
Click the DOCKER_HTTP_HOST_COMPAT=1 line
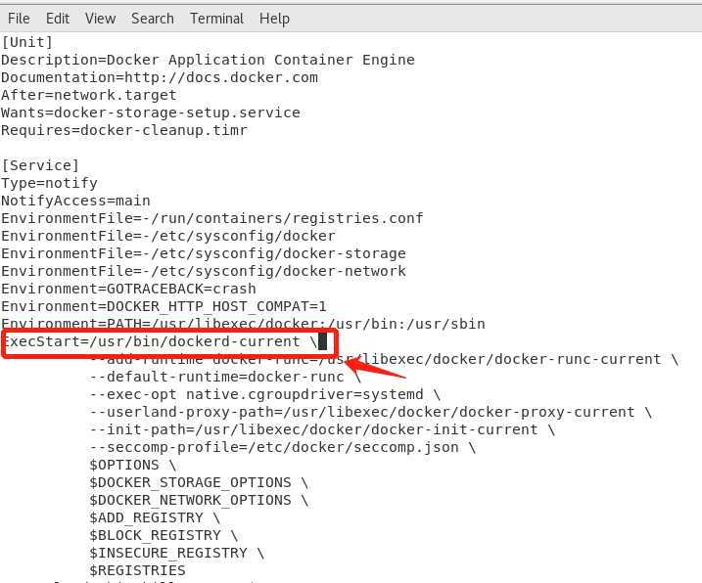(164, 306)
